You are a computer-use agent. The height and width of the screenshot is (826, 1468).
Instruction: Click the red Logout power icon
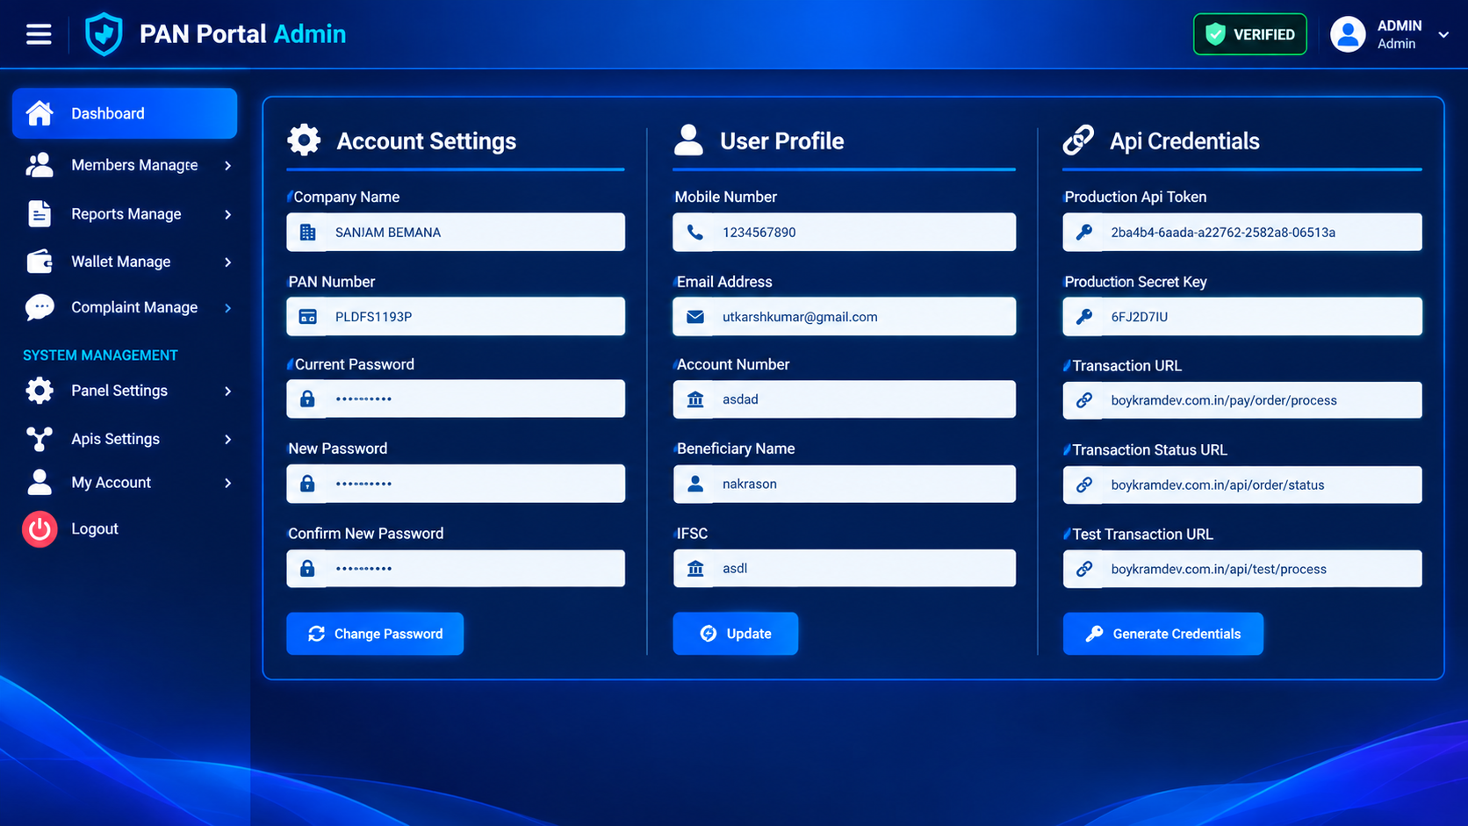[40, 528]
